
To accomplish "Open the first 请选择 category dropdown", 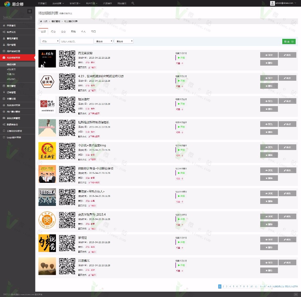I will 103,41.
